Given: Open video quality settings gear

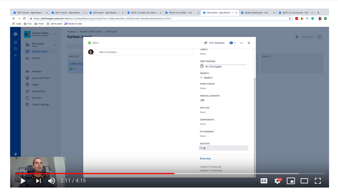Looking at the screenshot, I should coord(278,181).
